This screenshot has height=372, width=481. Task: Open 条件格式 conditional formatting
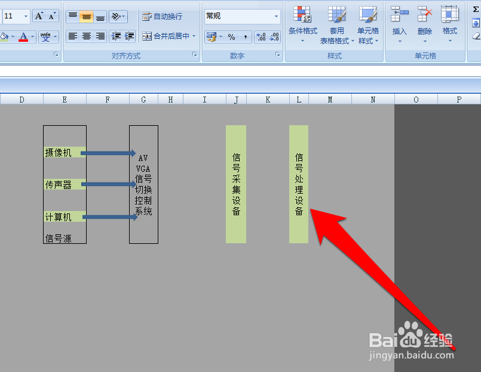[x=303, y=24]
